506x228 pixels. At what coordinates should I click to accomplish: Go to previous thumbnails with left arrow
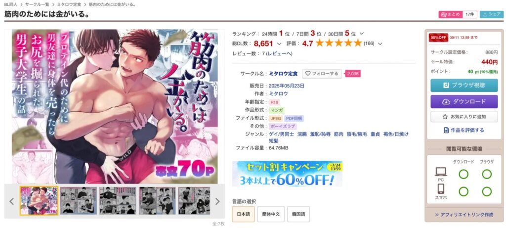tap(12, 201)
